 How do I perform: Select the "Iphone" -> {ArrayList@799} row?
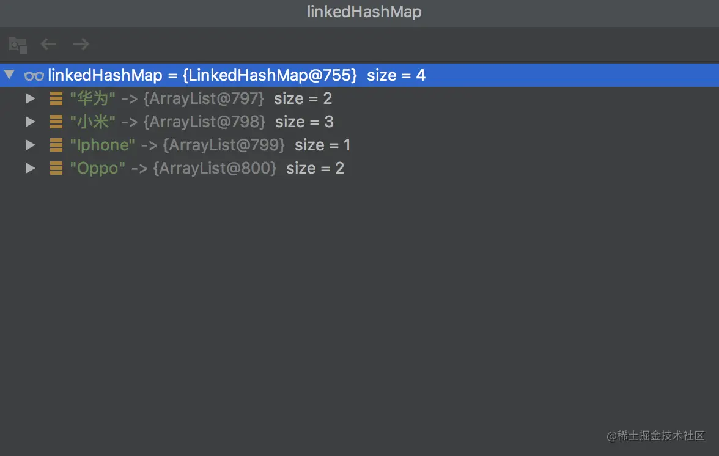[359, 145]
